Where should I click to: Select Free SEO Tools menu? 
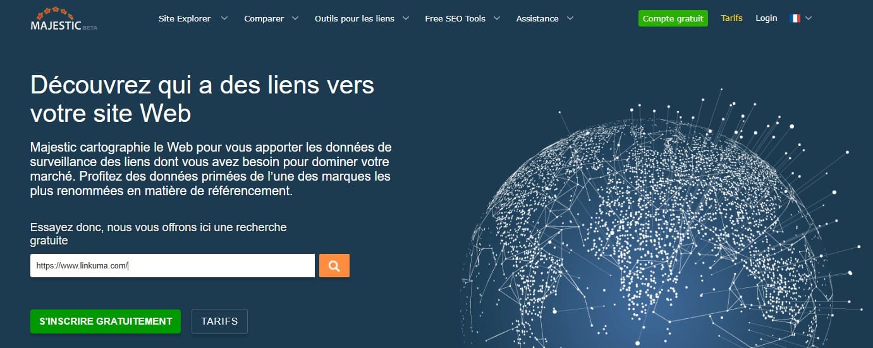tap(455, 18)
